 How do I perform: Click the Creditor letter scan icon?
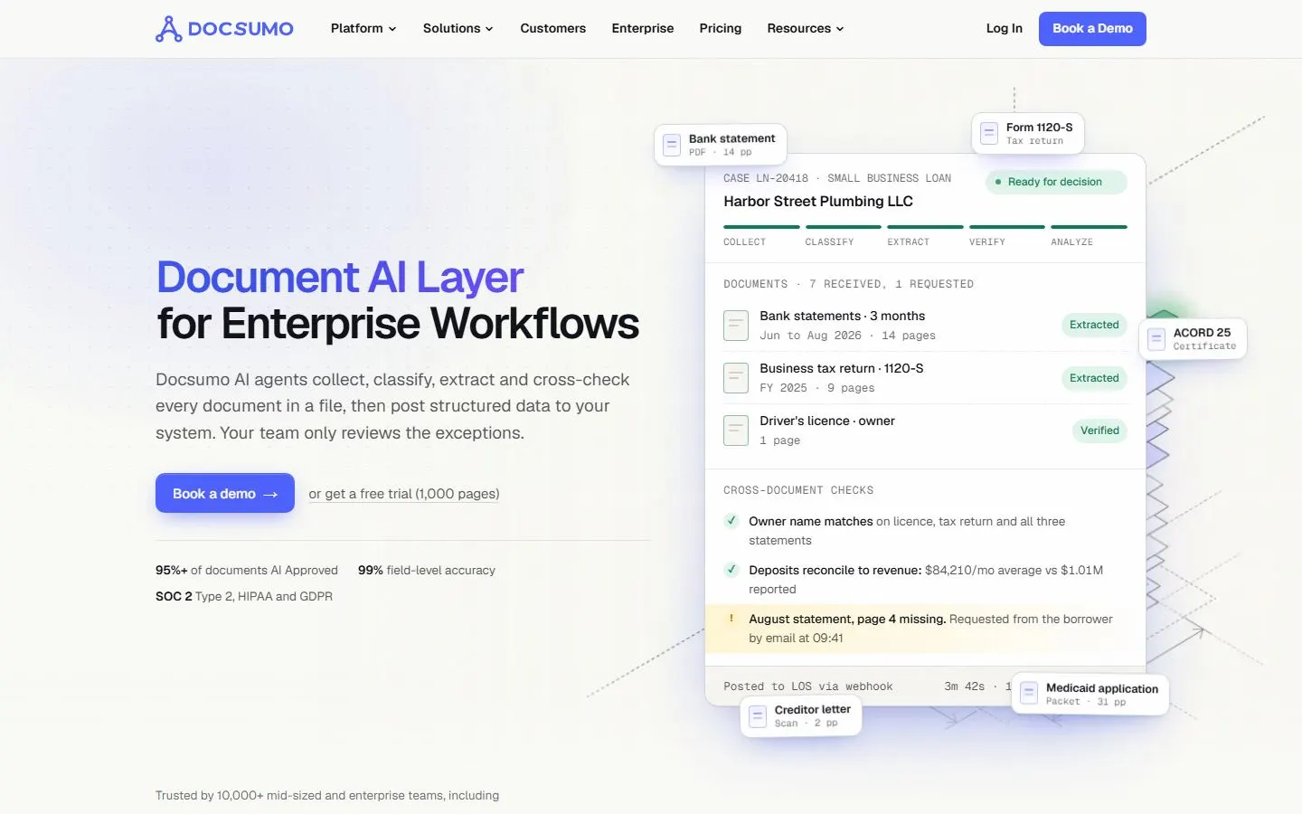758,715
